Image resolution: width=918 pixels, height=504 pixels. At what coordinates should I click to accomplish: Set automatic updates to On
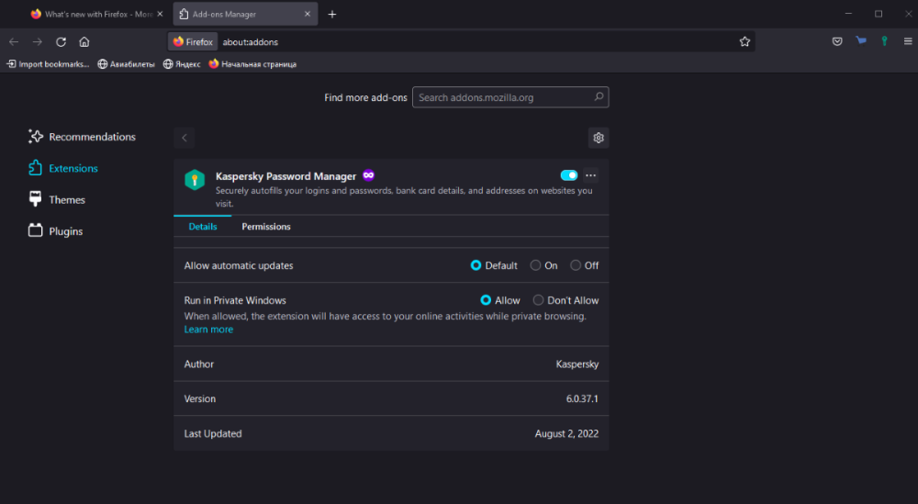[x=536, y=265]
